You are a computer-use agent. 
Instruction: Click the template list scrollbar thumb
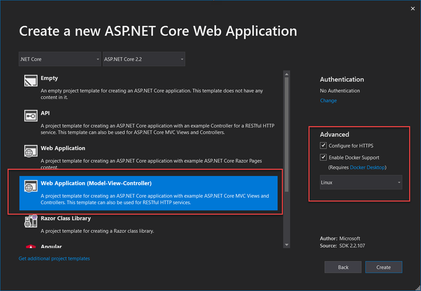(287, 135)
